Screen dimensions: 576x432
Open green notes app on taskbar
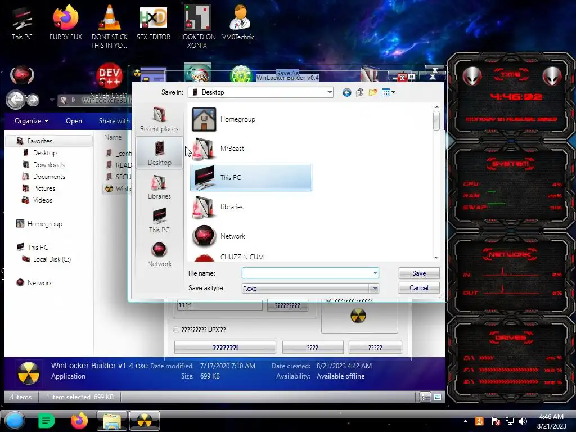[x=46, y=421]
